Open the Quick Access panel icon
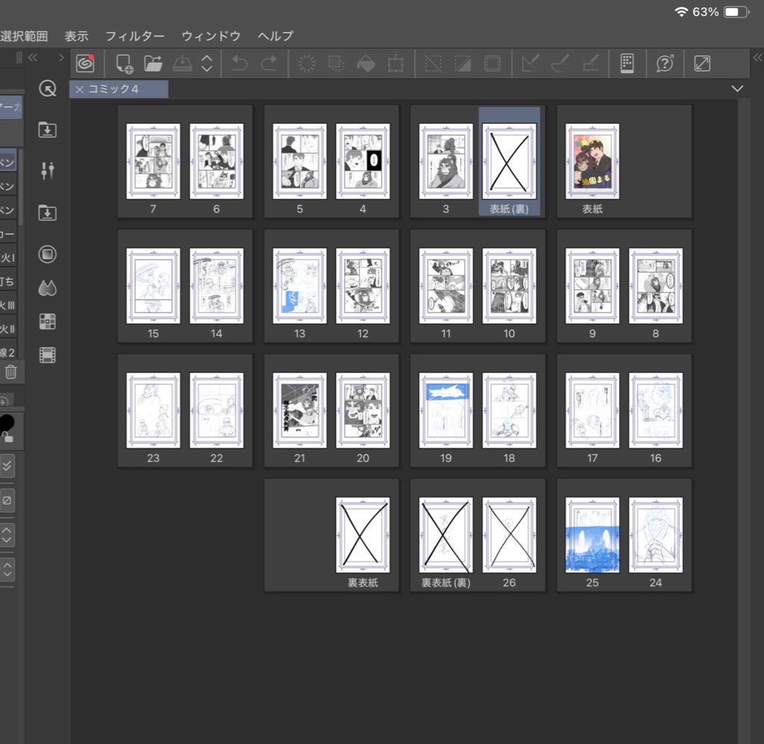 pos(48,90)
